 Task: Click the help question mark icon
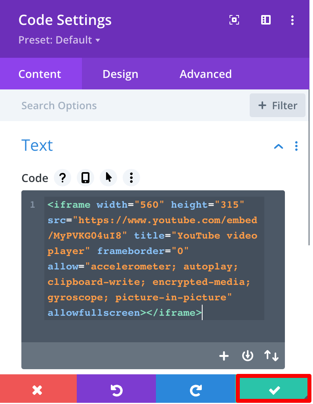coord(62,178)
